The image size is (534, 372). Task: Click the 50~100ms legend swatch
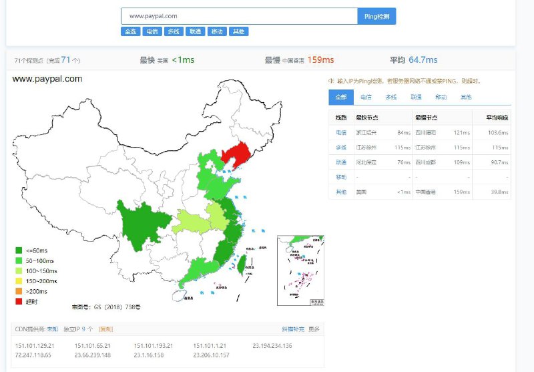point(19,260)
